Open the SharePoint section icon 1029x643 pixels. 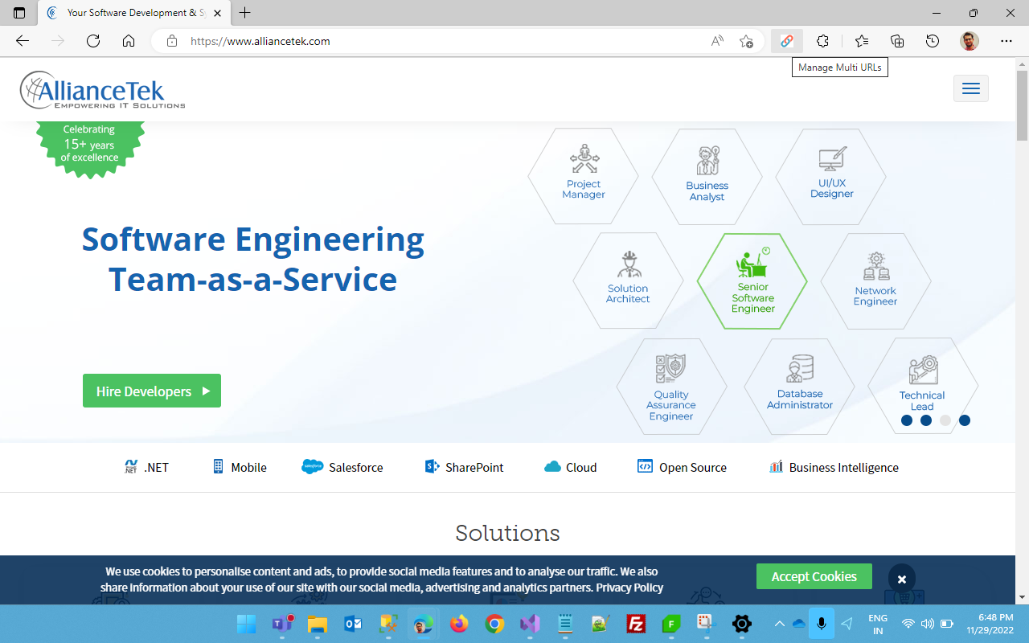tap(432, 466)
